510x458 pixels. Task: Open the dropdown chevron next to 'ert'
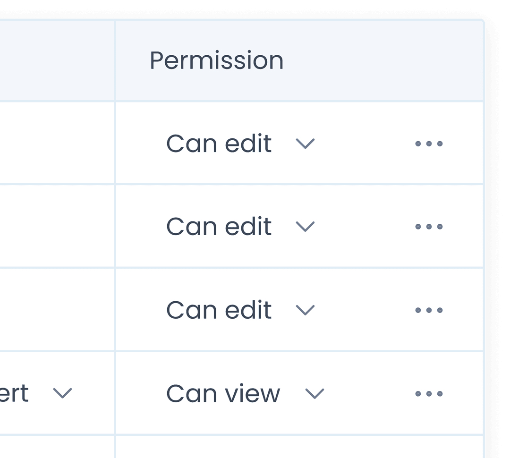62,393
